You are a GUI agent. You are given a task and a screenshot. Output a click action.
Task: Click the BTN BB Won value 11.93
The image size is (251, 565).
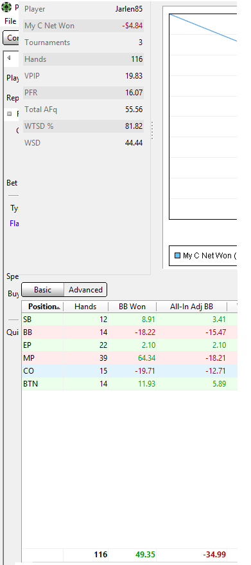146,384
